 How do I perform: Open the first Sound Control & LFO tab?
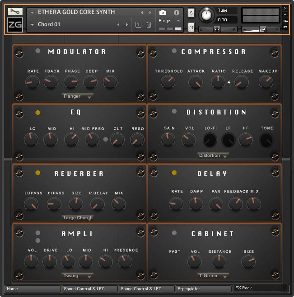click(x=90, y=289)
